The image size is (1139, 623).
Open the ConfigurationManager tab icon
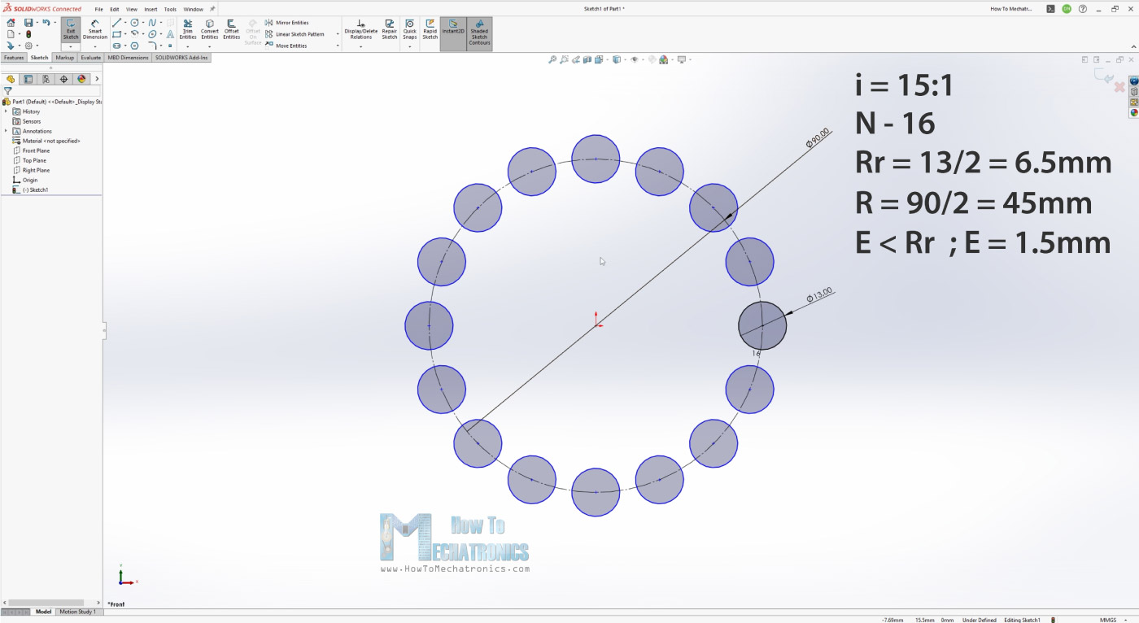coord(46,79)
